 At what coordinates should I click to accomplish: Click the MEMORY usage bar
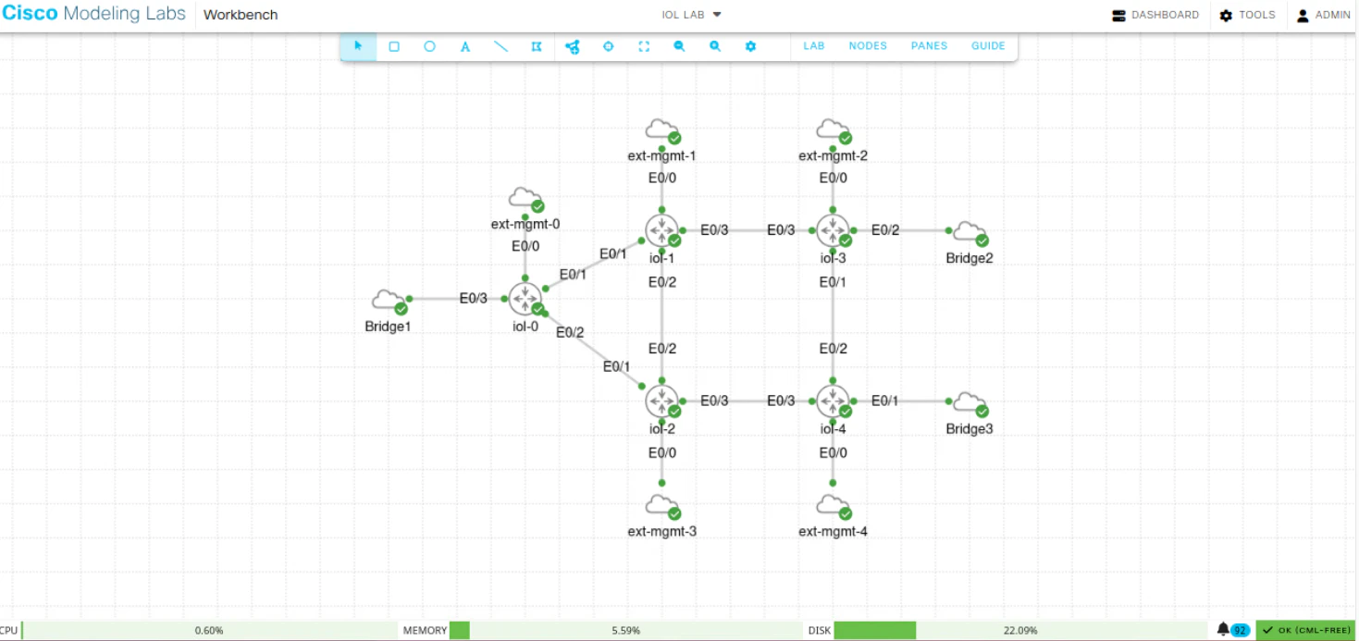pos(625,630)
